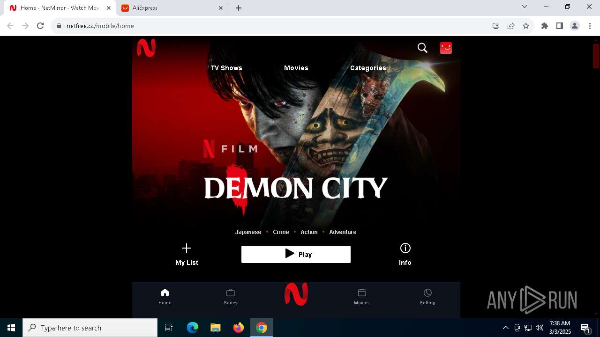Click the NetMirror N logo at top
Screen dimensions: 600x337
click(x=146, y=48)
